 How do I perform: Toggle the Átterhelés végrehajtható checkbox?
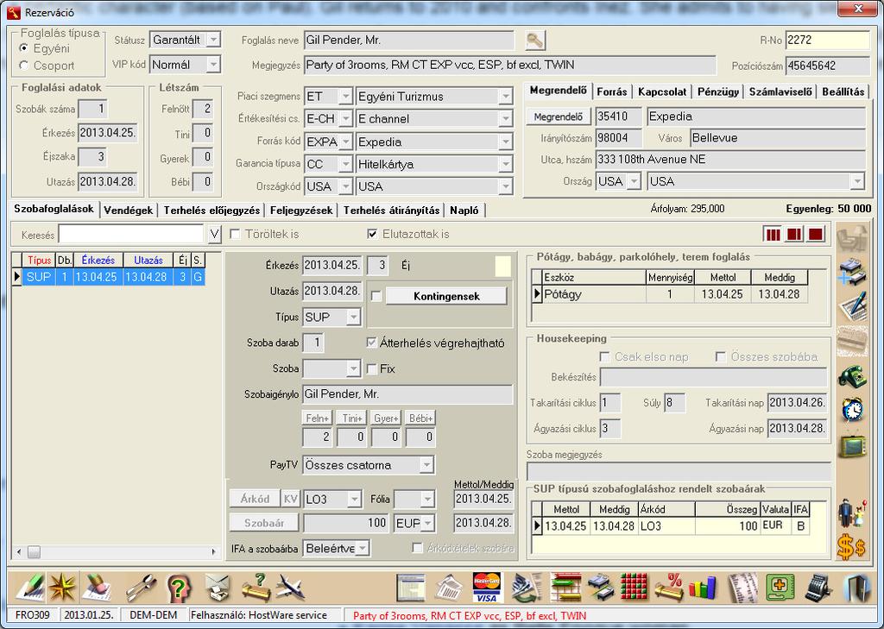point(371,343)
